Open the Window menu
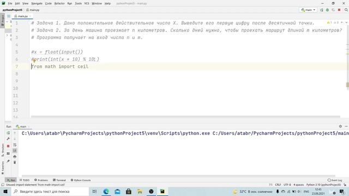 pos(97,3)
